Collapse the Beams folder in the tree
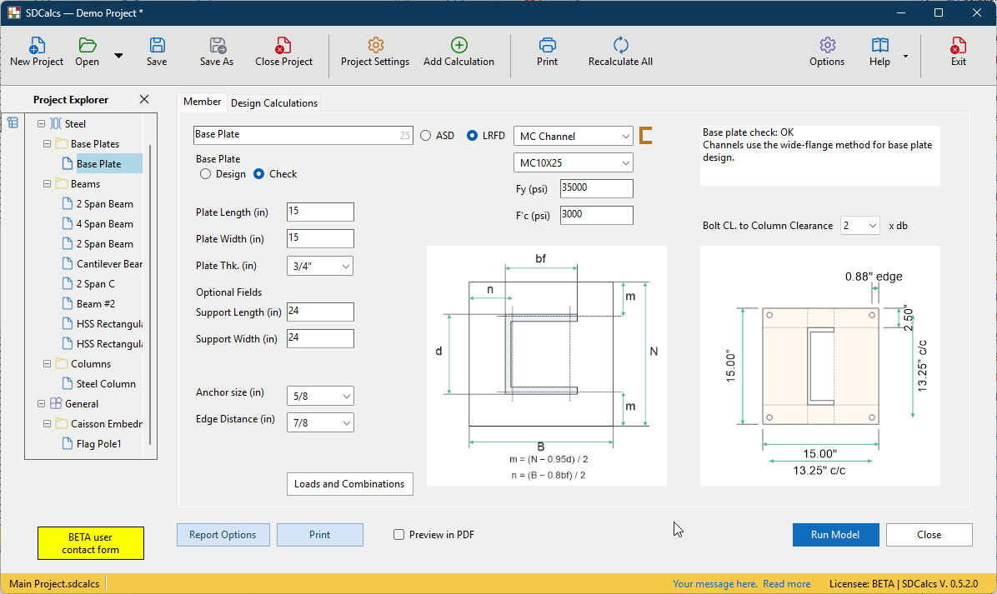997x594 pixels. point(47,183)
